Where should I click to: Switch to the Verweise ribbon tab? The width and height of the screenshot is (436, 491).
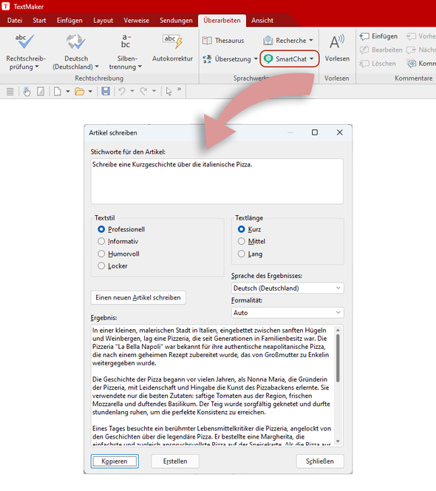click(x=136, y=21)
